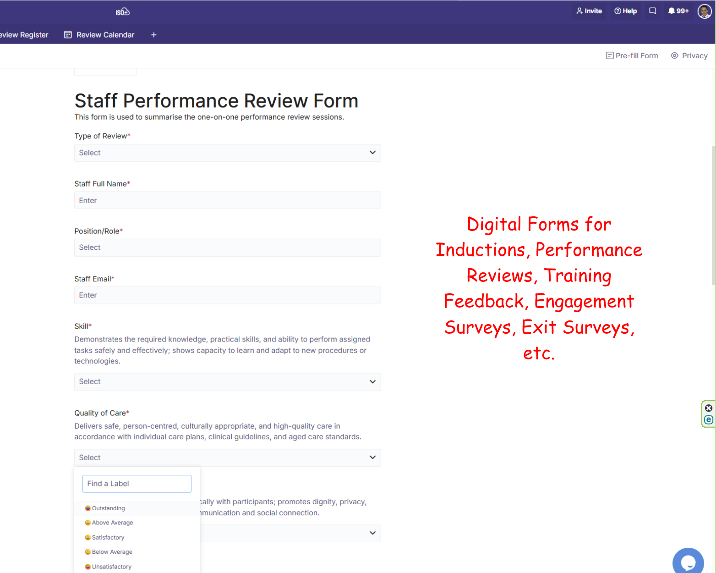
Task: Click the ISO cloud logo icon
Action: [122, 12]
